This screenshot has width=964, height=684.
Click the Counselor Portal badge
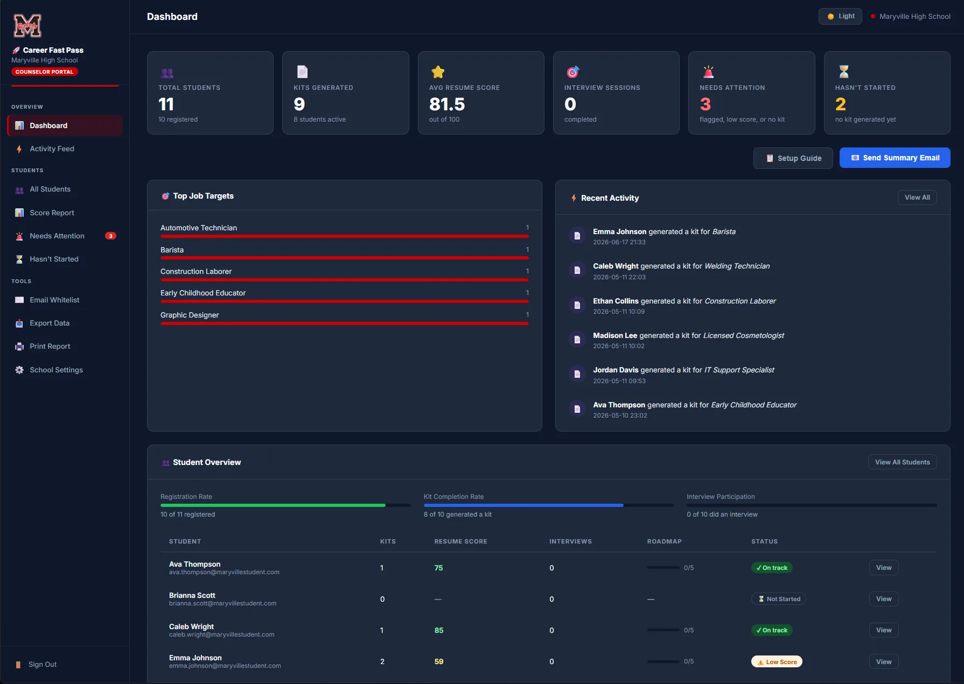click(x=45, y=72)
